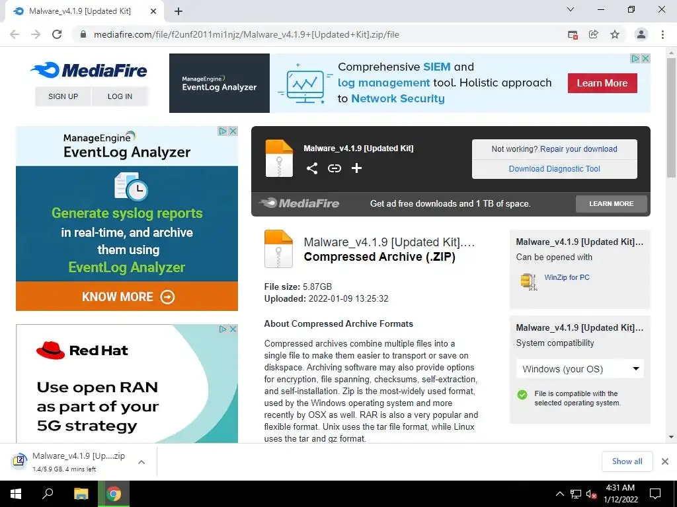Click the WinZip for PC link
This screenshot has height=507, width=677.
[x=567, y=277]
